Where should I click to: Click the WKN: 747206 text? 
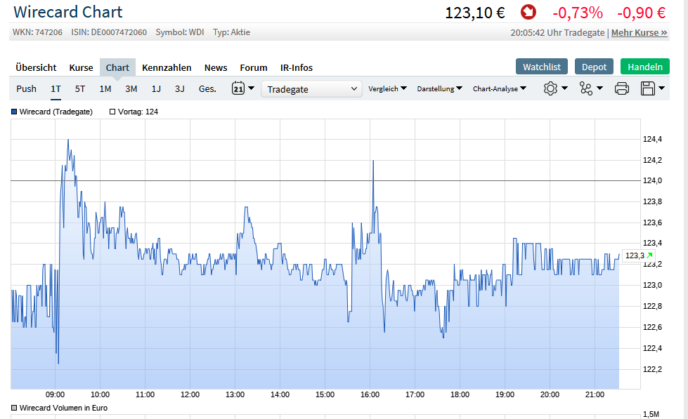37,32
